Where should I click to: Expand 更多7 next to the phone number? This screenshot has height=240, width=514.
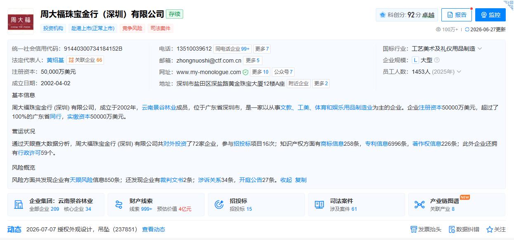[x=262, y=49]
